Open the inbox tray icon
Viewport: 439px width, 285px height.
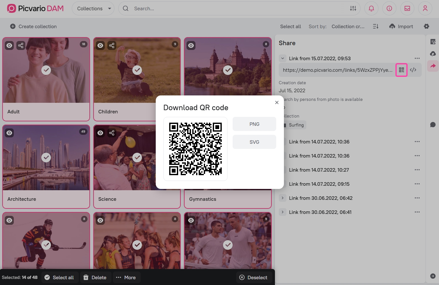click(x=407, y=9)
